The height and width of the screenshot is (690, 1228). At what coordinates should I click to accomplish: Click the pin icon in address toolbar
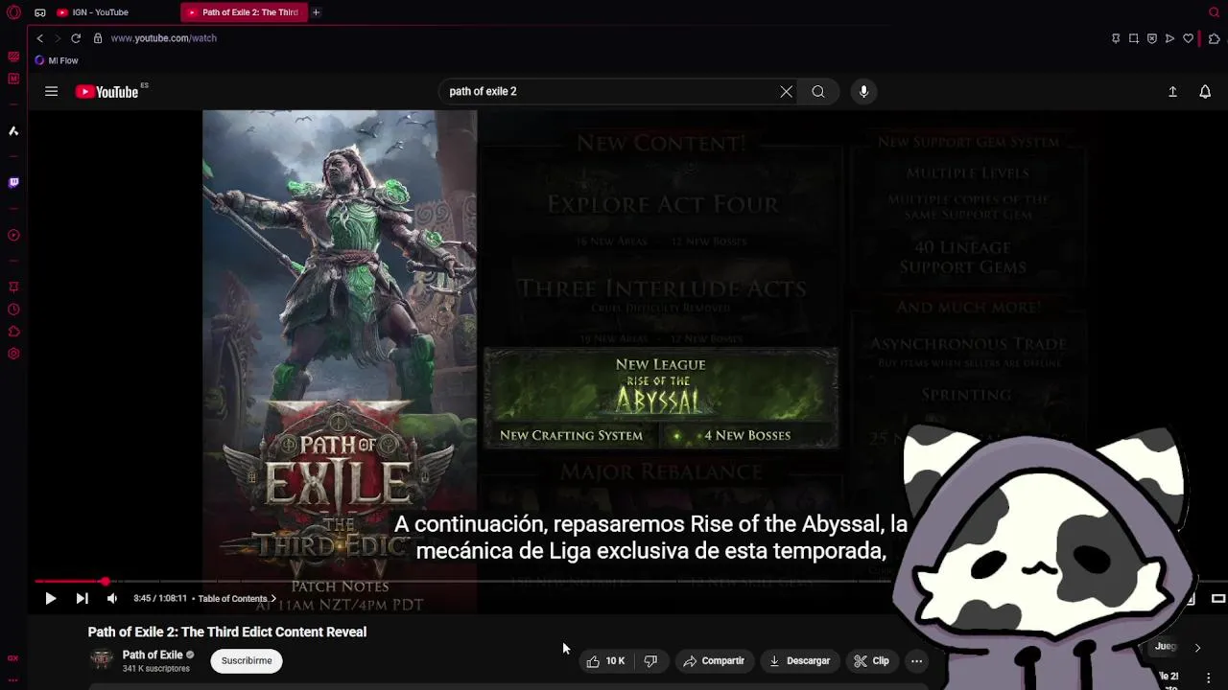(1116, 38)
